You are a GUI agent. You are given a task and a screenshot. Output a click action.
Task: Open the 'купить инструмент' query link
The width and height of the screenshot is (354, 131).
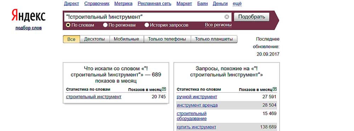coord(196,127)
